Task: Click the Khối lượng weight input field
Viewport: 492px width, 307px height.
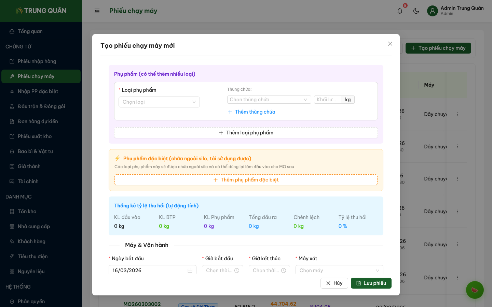Action: coord(327,100)
